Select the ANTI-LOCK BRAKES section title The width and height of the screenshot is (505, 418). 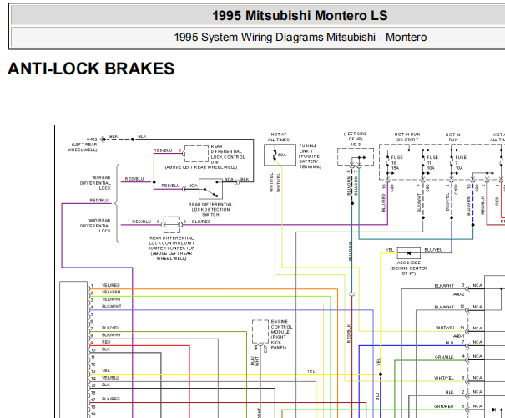[x=91, y=69]
